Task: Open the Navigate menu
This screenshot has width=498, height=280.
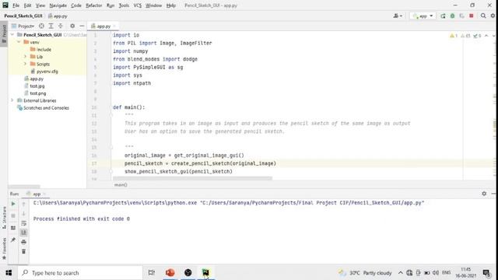Action: [x=58, y=5]
